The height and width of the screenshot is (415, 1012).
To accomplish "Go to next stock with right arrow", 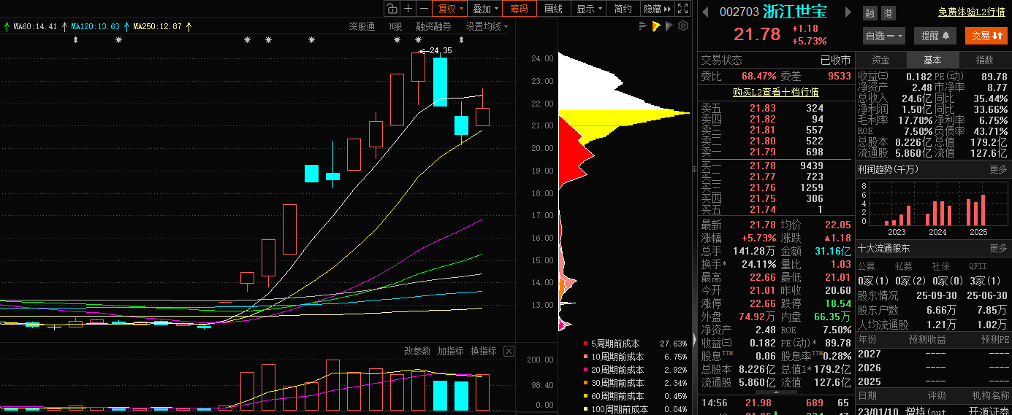I will click(x=848, y=12).
